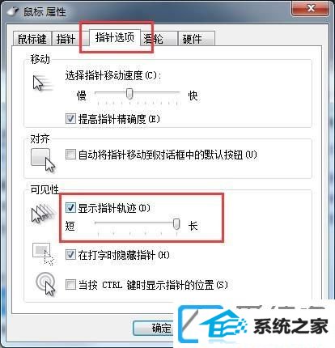This screenshot has height=348, width=335.
Task: Enable 自动将指针移动到对话框中的默认按钮 checkbox
Action: [70, 155]
